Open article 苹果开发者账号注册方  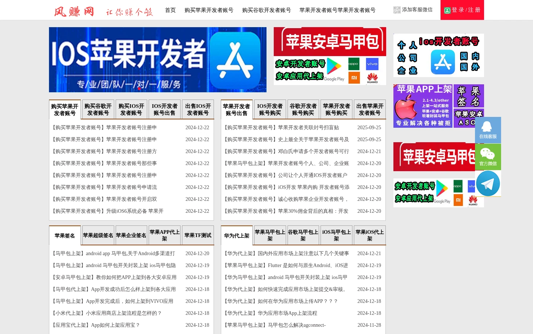131,151
